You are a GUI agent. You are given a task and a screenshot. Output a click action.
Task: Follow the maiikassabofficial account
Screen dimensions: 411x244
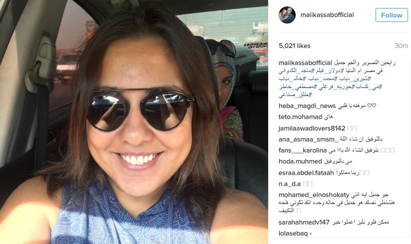[x=392, y=15]
